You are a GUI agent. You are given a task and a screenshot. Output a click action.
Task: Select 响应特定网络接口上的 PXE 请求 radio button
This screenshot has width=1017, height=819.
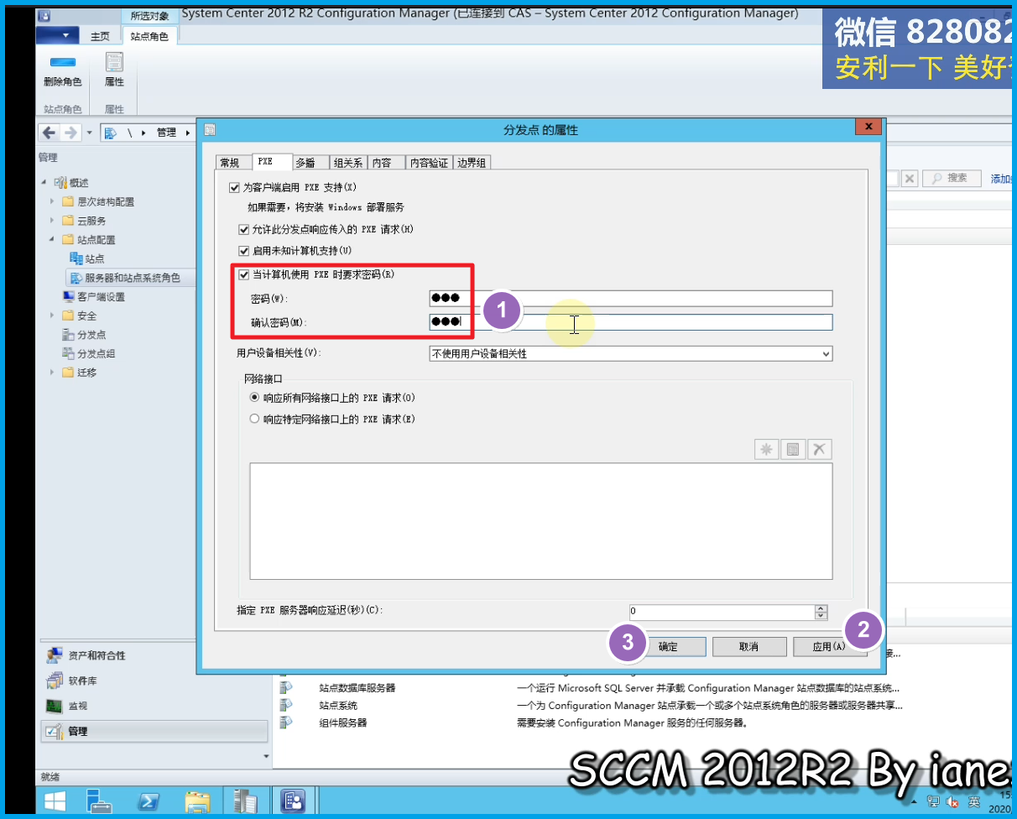point(255,419)
